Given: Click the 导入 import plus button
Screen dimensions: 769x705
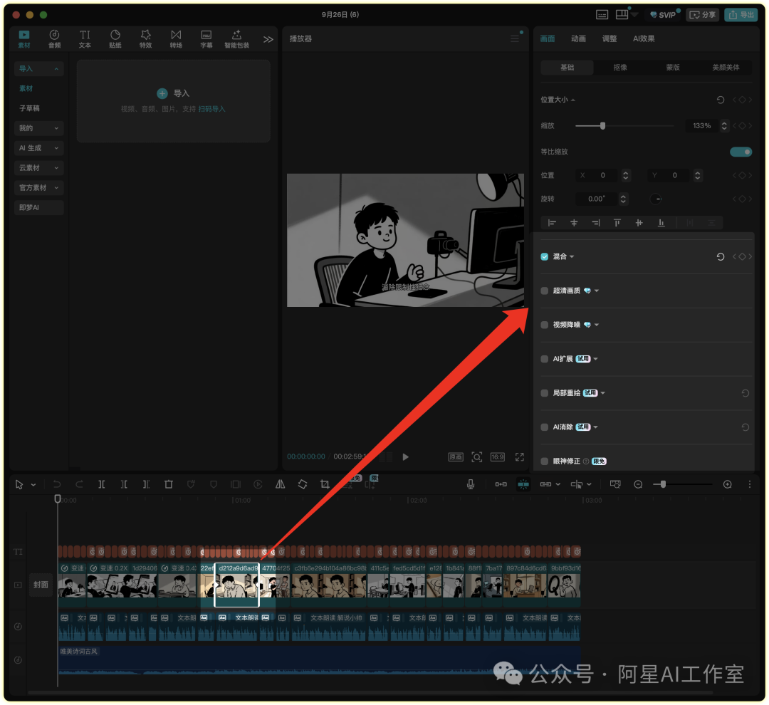Looking at the screenshot, I should 162,93.
